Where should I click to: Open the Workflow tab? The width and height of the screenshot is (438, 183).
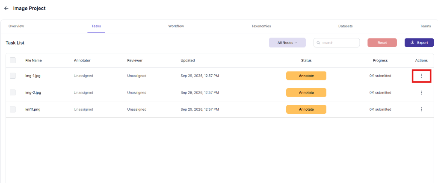(176, 26)
